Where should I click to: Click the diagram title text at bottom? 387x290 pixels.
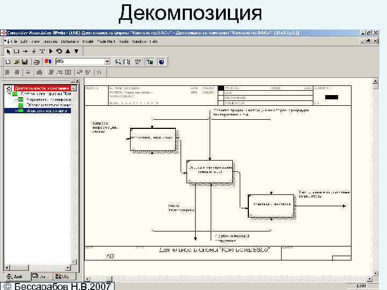coord(214,250)
